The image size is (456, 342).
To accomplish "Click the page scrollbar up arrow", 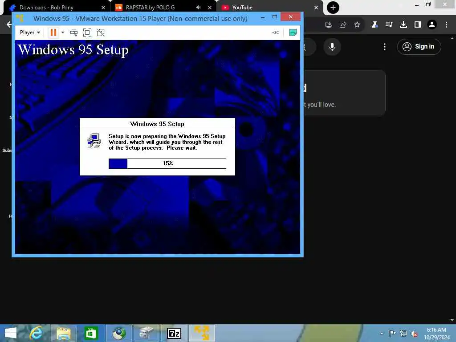I will [x=452, y=38].
